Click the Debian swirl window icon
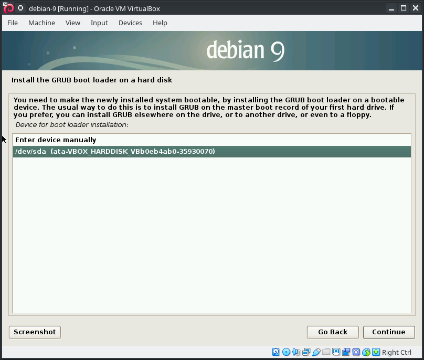This screenshot has width=424, height=360. point(8,8)
